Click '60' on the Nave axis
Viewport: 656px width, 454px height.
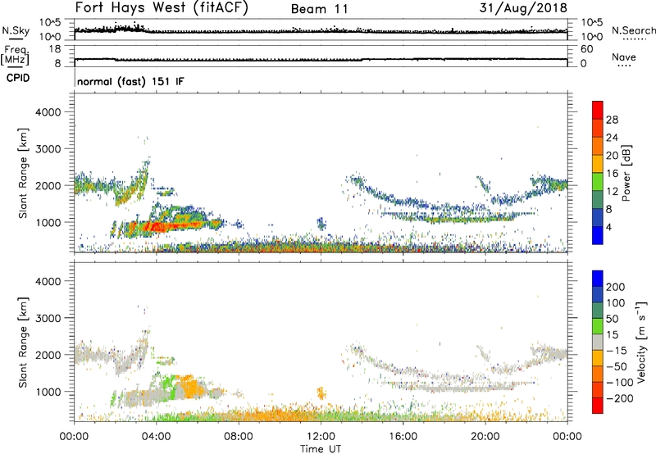pyautogui.click(x=587, y=49)
